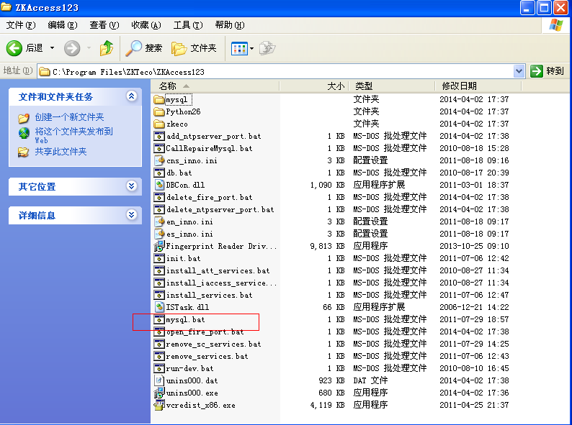Expand the 其它位置 panel

[131, 186]
